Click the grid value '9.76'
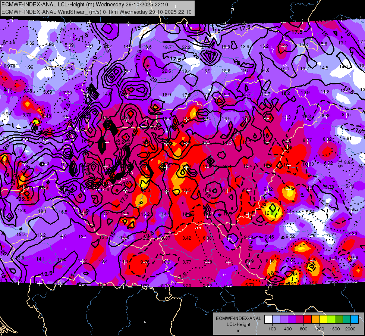Image resolution: width=365 pixels, height=336 pixels. click(x=145, y=262)
